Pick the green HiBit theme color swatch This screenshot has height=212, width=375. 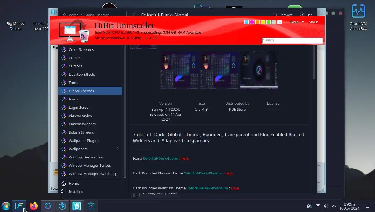[x=269, y=22]
